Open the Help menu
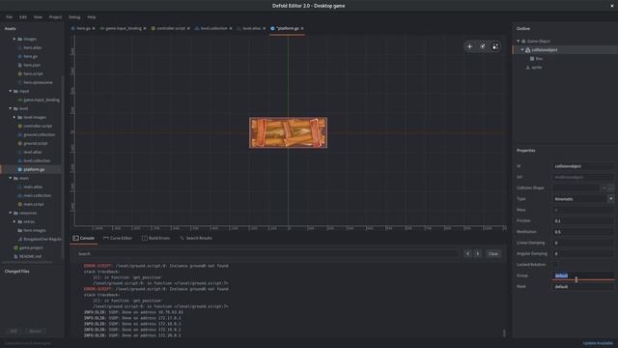Viewport: 618px width, 348px height. (x=92, y=17)
